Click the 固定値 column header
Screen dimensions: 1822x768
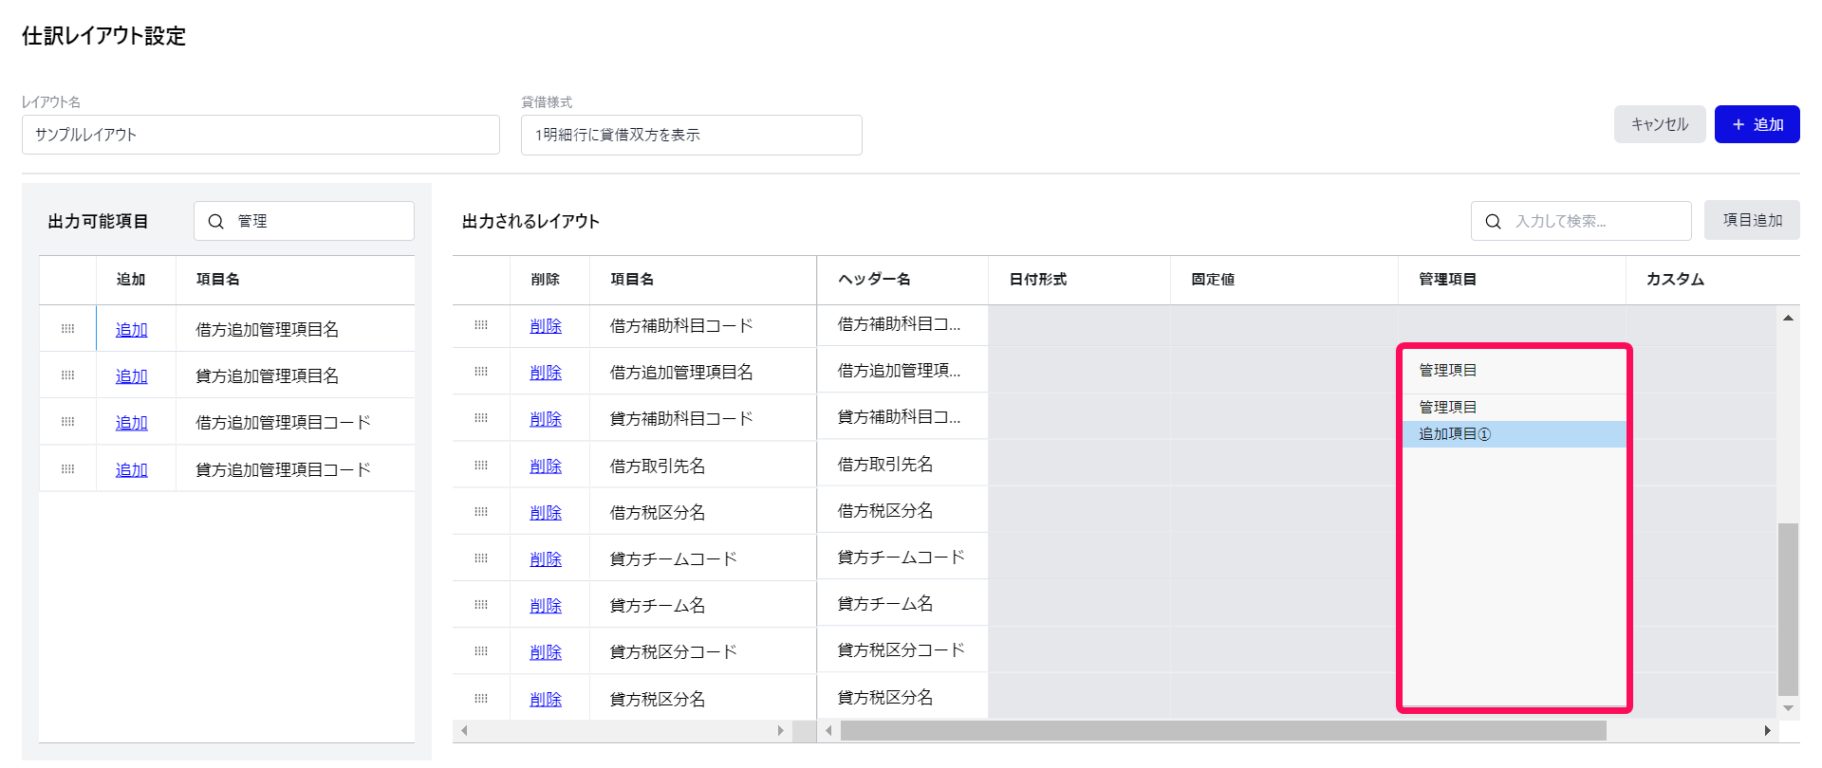pos(1284,280)
